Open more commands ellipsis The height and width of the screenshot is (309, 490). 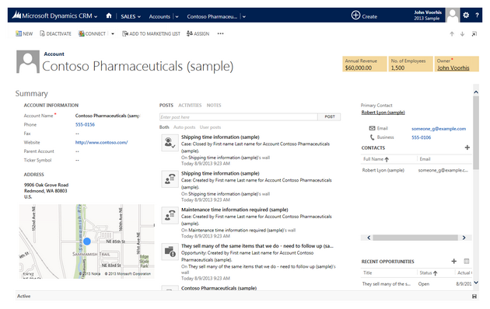point(220,33)
